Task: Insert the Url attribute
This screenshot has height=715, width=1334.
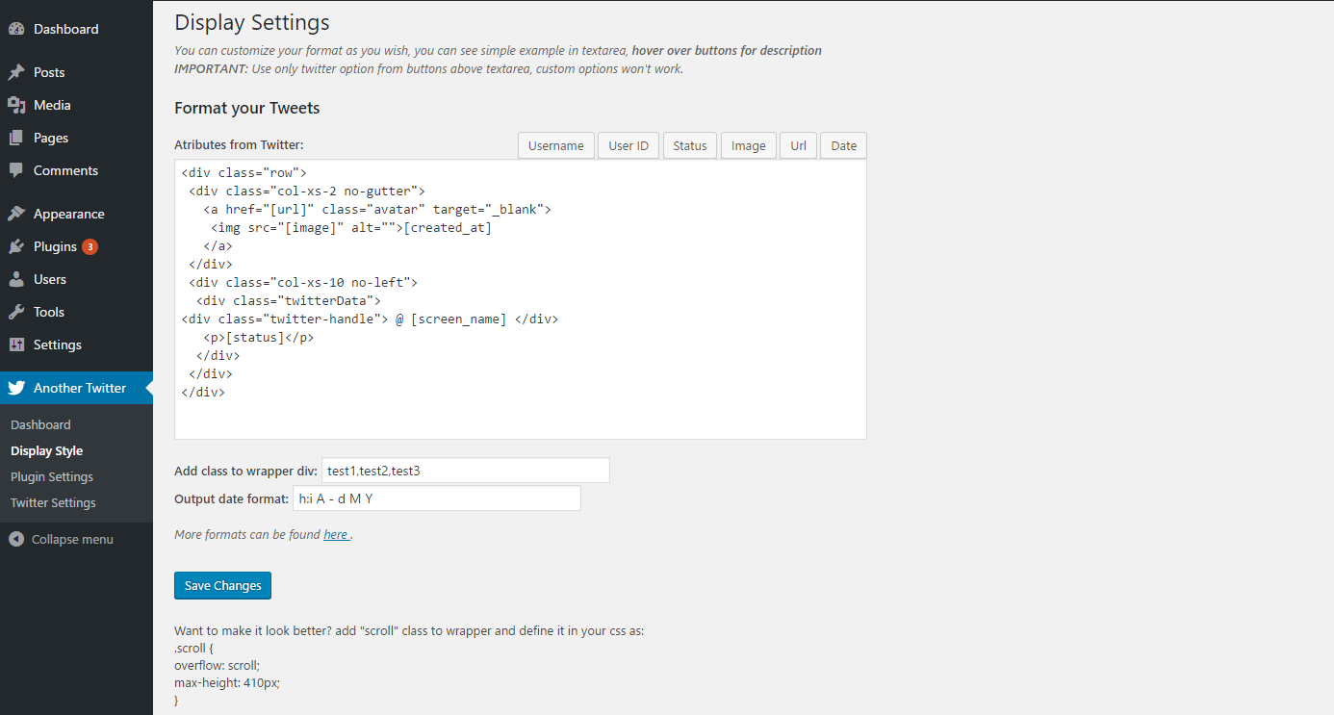Action: [798, 145]
